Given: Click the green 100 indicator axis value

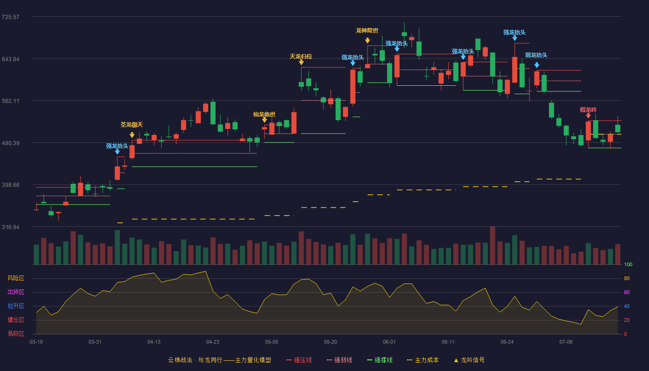Looking at the screenshot, I should (628, 265).
